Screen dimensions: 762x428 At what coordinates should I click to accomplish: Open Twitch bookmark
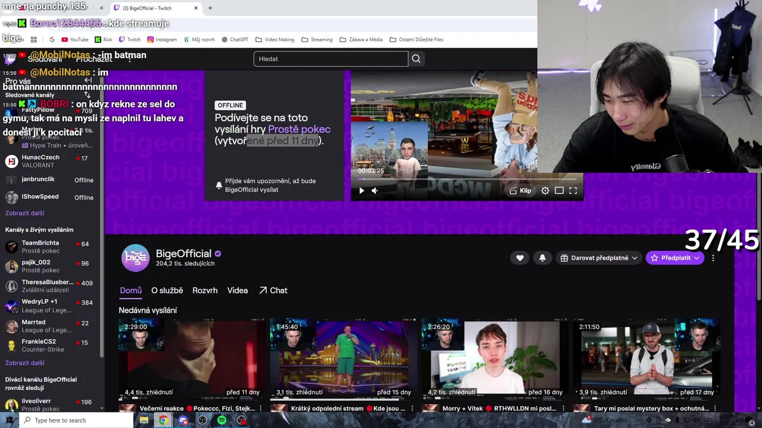tap(129, 40)
